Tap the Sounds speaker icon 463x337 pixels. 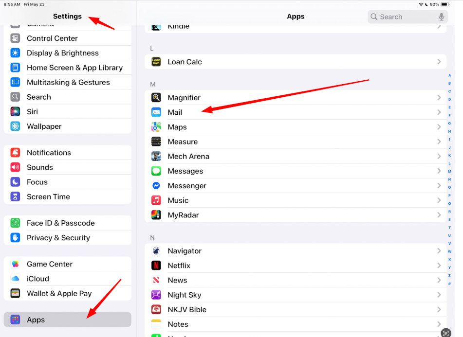(x=15, y=167)
